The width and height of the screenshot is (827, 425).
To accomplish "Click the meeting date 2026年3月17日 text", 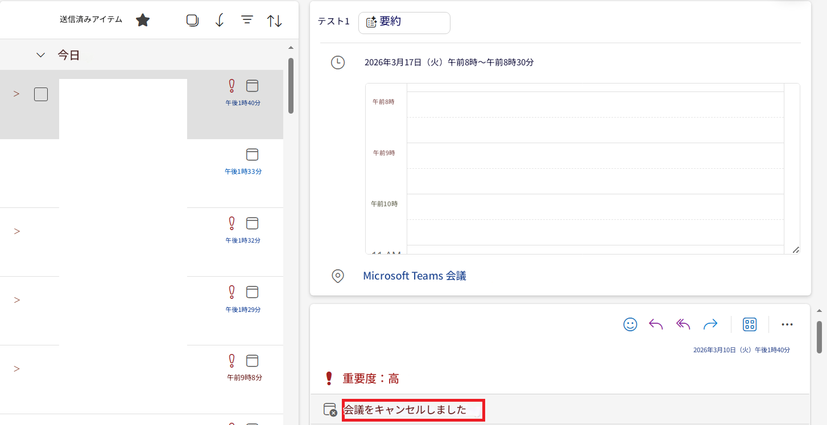I will pos(449,63).
